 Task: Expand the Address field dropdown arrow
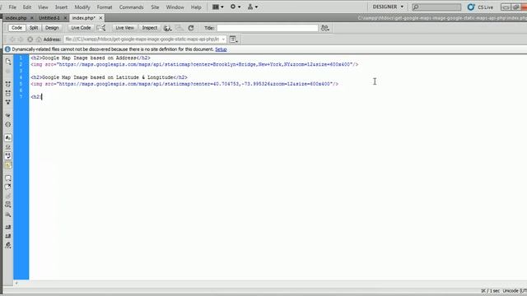click(223, 39)
